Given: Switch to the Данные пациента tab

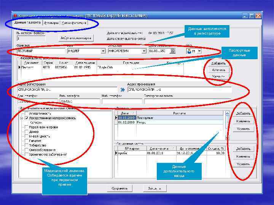Looking at the screenshot, I should pyautogui.click(x=27, y=23).
